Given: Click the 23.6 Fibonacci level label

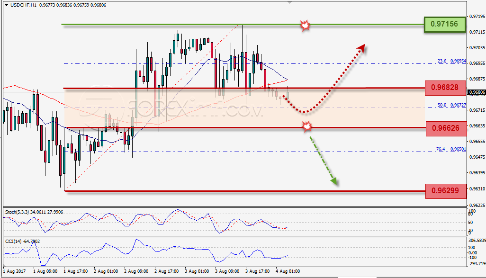Looking at the screenshot, I should point(442,61).
